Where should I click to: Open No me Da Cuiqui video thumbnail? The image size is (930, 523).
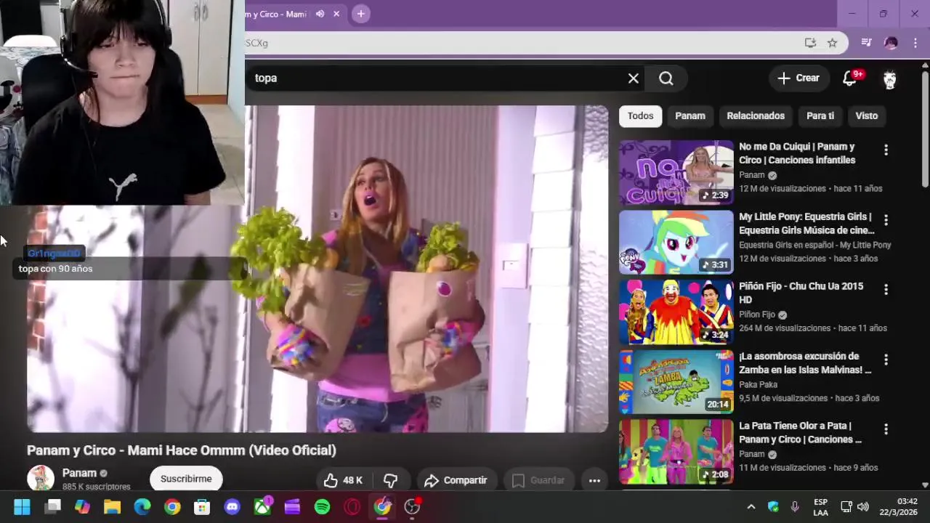pyautogui.click(x=676, y=173)
